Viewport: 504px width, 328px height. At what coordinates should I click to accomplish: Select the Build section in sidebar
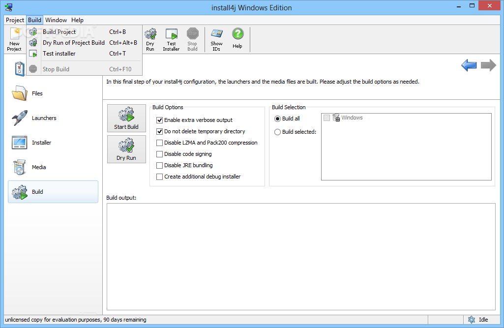pyautogui.click(x=53, y=192)
